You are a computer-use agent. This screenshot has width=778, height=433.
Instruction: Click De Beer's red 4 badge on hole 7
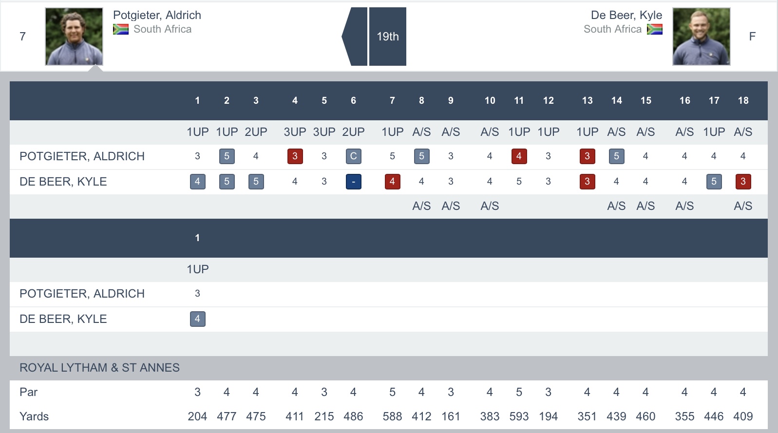pos(392,182)
